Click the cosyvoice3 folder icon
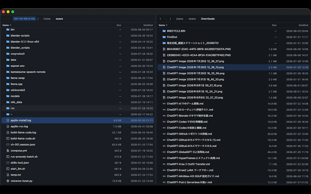 click(x=8, y=54)
